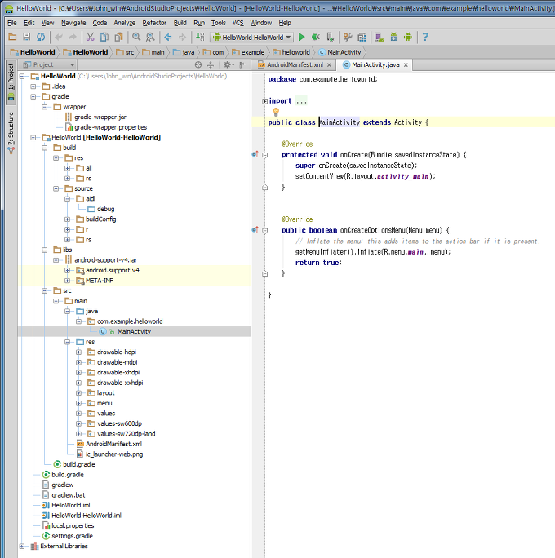Screen dimensions: 555x558
Task: Click the 'java' breadcrumb
Action: (x=184, y=52)
